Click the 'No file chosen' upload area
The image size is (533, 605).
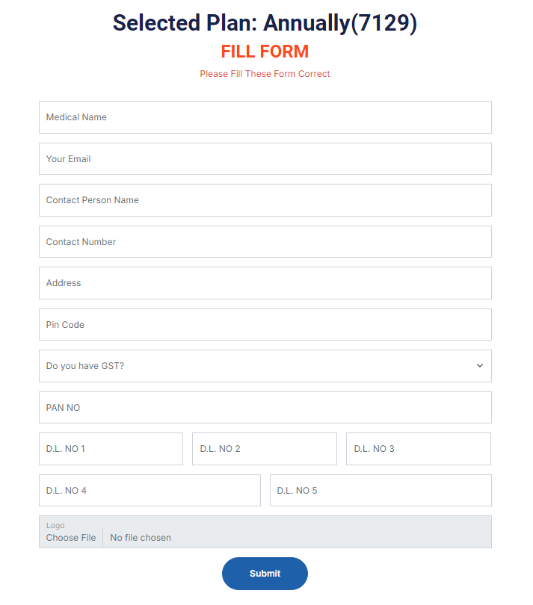pos(141,538)
